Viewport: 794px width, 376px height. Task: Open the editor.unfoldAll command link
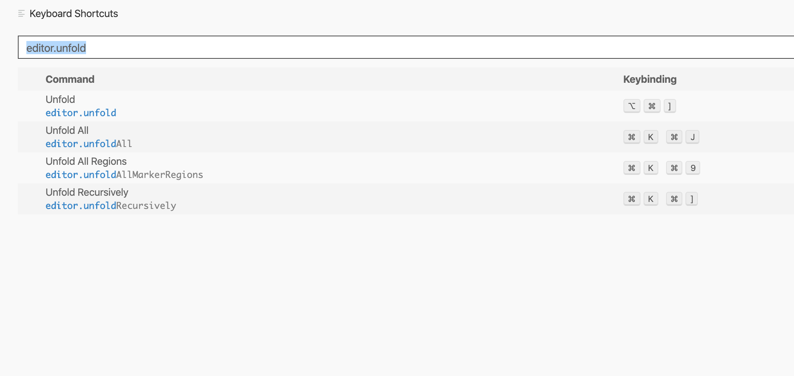coord(88,144)
